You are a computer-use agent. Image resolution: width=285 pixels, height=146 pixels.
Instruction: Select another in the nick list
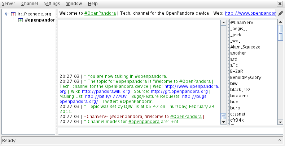(238, 53)
